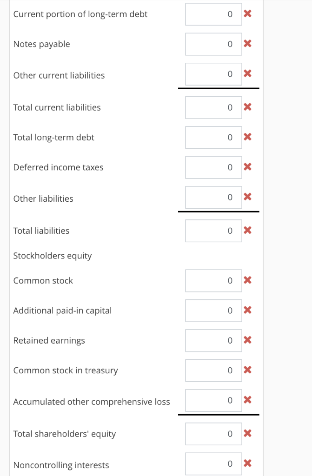This screenshot has height=476, width=312.
Task: Clear the Common stock in treasury row
Action: [x=247, y=370]
